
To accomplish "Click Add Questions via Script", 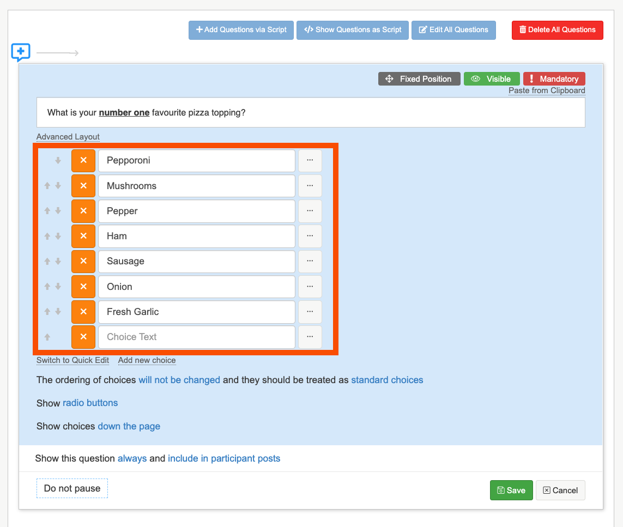I will 241,30.
